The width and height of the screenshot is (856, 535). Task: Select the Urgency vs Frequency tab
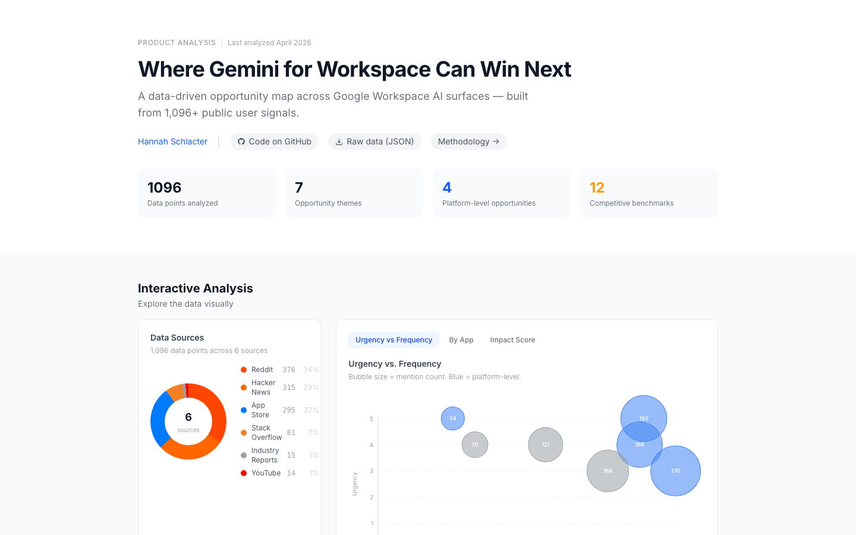(394, 340)
